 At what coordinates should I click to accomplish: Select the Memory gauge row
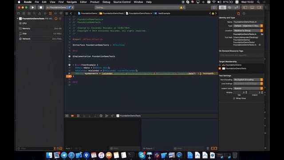pyautogui.click(x=40, y=28)
